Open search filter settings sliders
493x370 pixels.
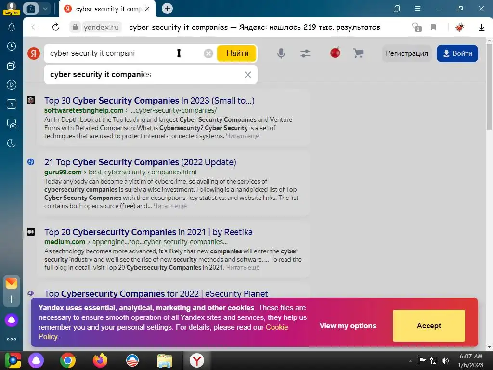pyautogui.click(x=305, y=53)
